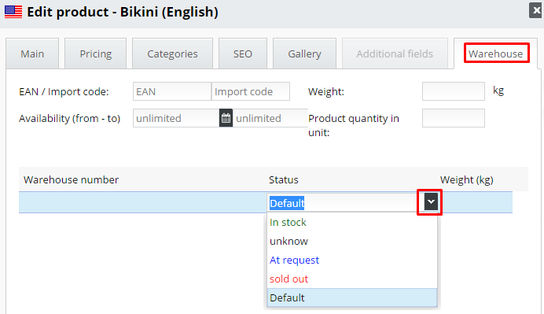544x314 pixels.
Task: Select 'sold out' status option
Action: [x=352, y=279]
